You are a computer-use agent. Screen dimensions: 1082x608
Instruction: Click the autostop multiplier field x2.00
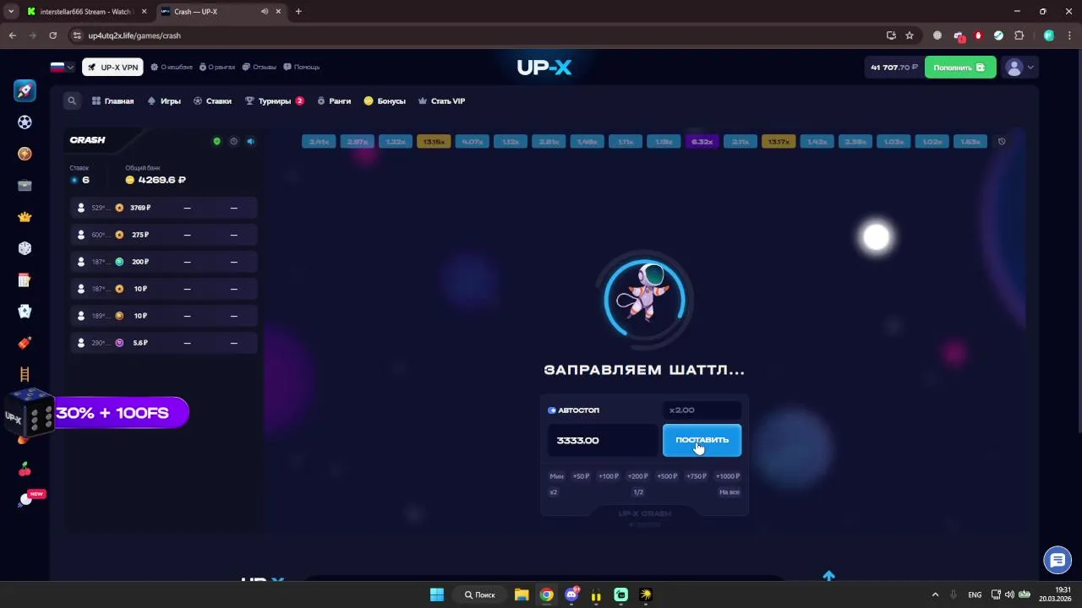click(702, 410)
